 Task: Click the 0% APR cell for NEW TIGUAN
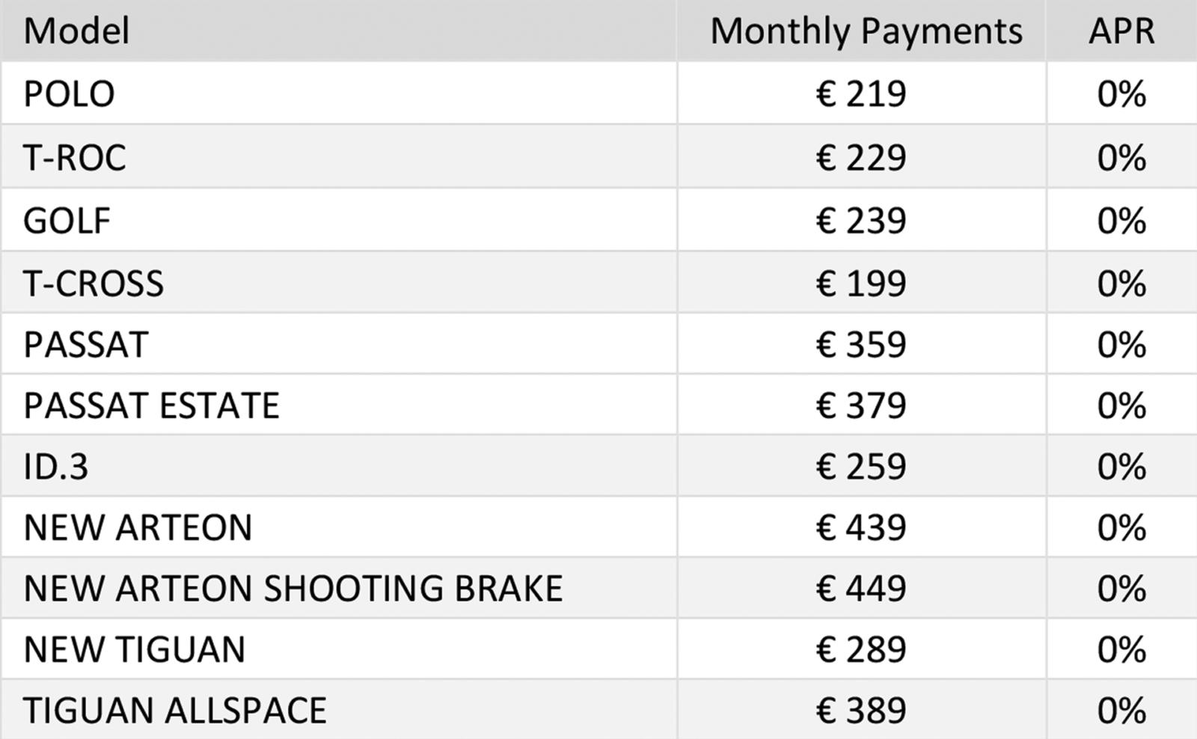[1121, 648]
